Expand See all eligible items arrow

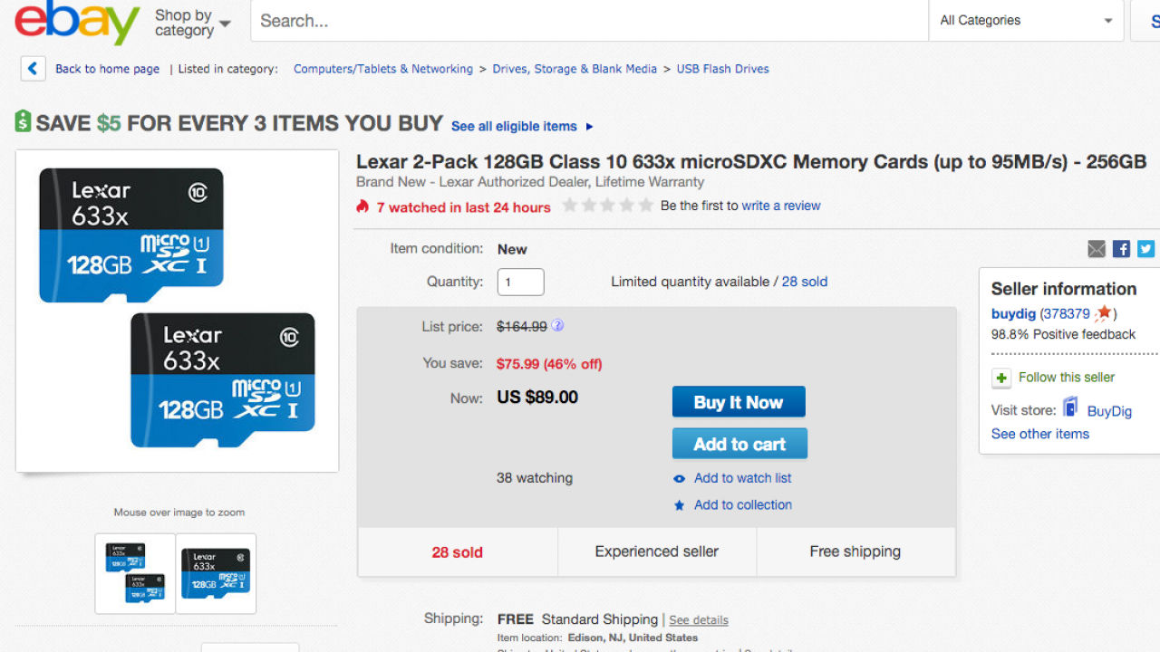coord(590,127)
